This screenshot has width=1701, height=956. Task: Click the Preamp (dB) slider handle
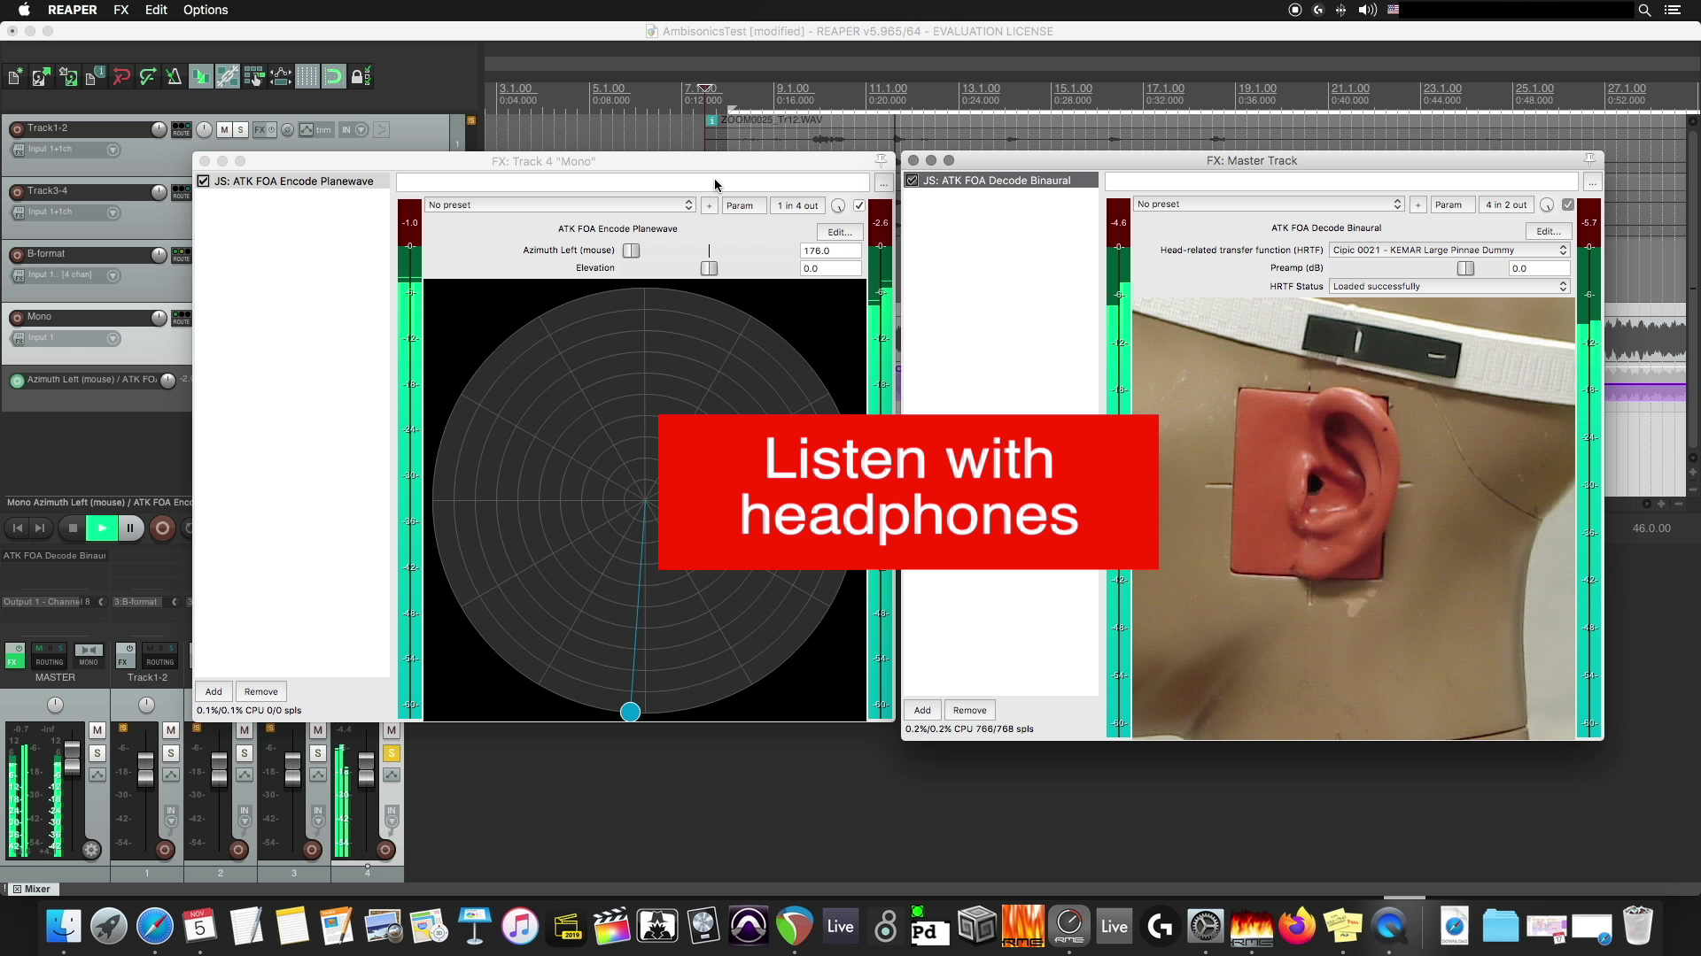1465,268
